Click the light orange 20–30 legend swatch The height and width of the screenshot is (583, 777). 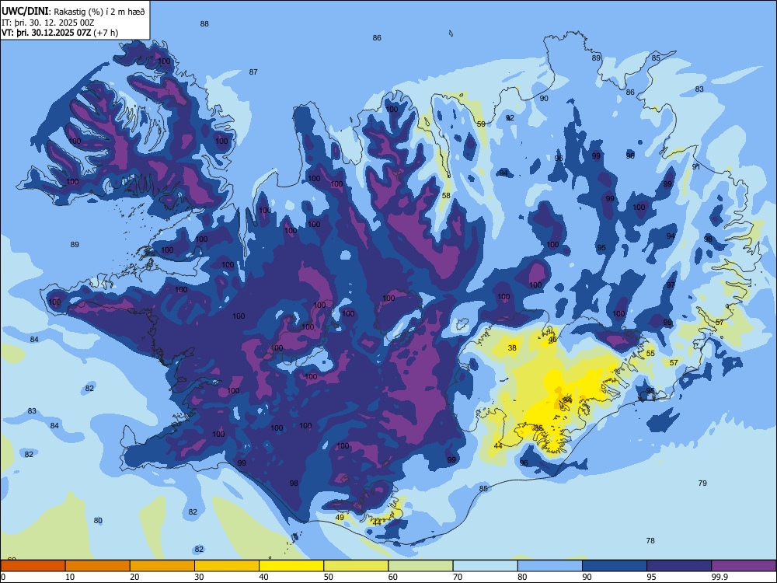162,566
